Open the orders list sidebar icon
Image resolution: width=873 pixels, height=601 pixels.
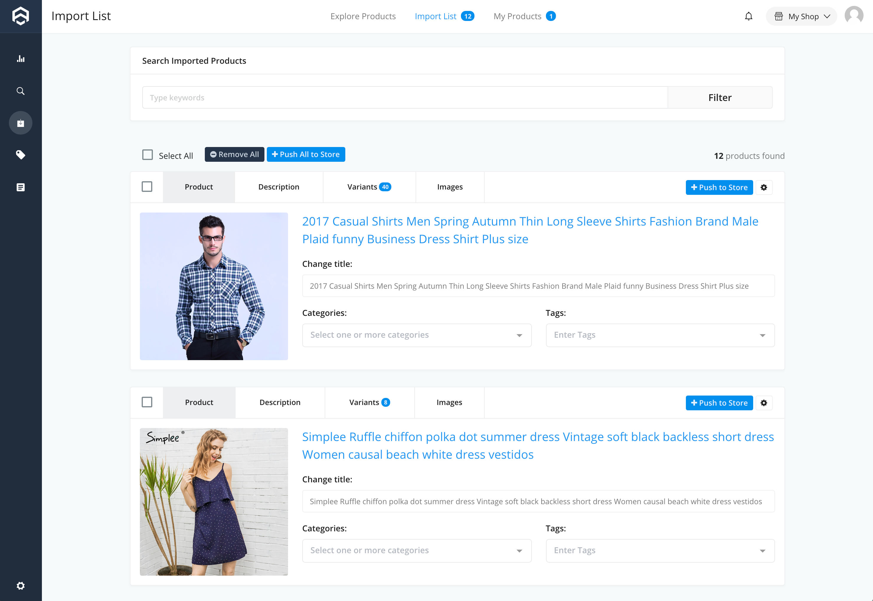coord(21,187)
